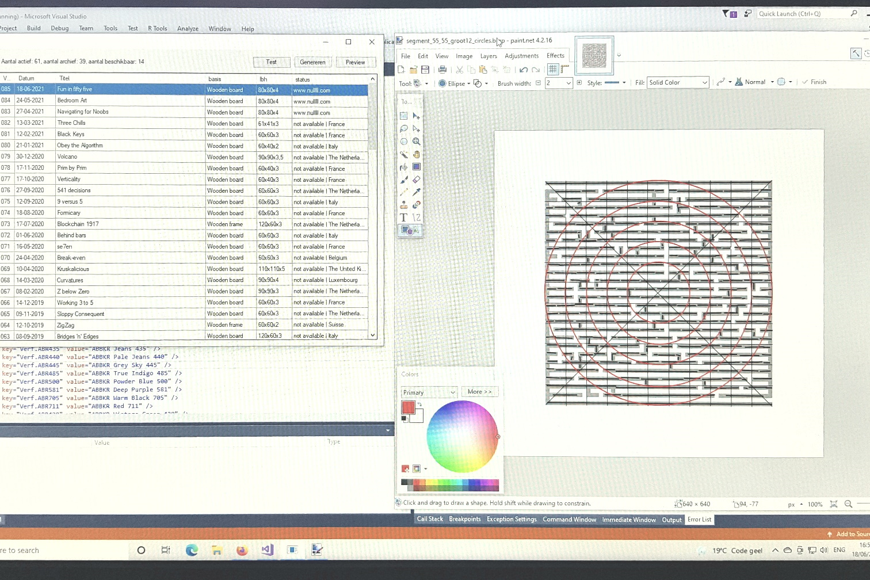Open the File menu in paint.net
Viewport: 870px width, 580px height.
tap(406, 56)
